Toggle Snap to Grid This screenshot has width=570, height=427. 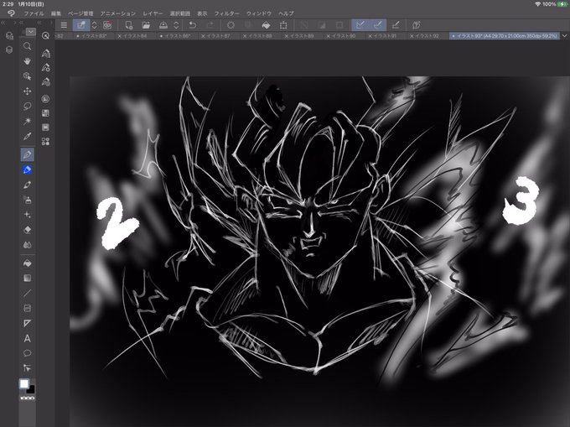tap(396, 24)
